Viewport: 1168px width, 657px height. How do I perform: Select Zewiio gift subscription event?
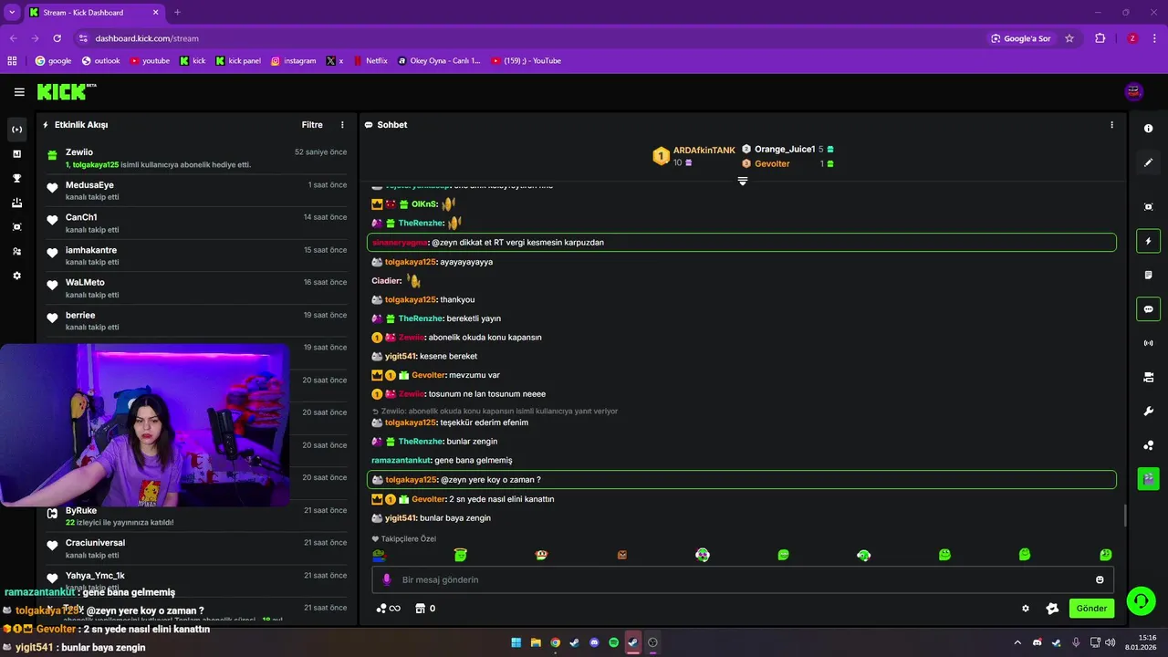pos(196,158)
